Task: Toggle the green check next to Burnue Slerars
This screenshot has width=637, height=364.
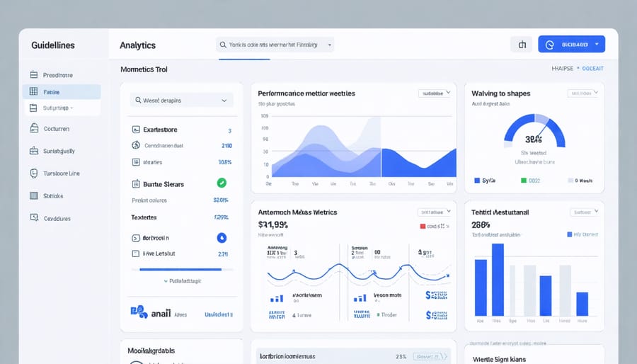Action: pyautogui.click(x=222, y=183)
